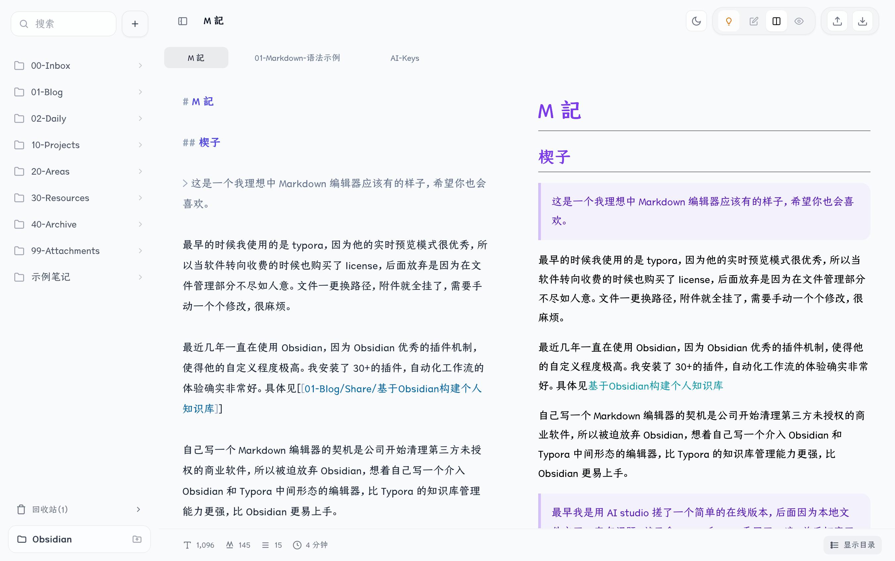Click the blockquote line in editor pane

click(335, 193)
